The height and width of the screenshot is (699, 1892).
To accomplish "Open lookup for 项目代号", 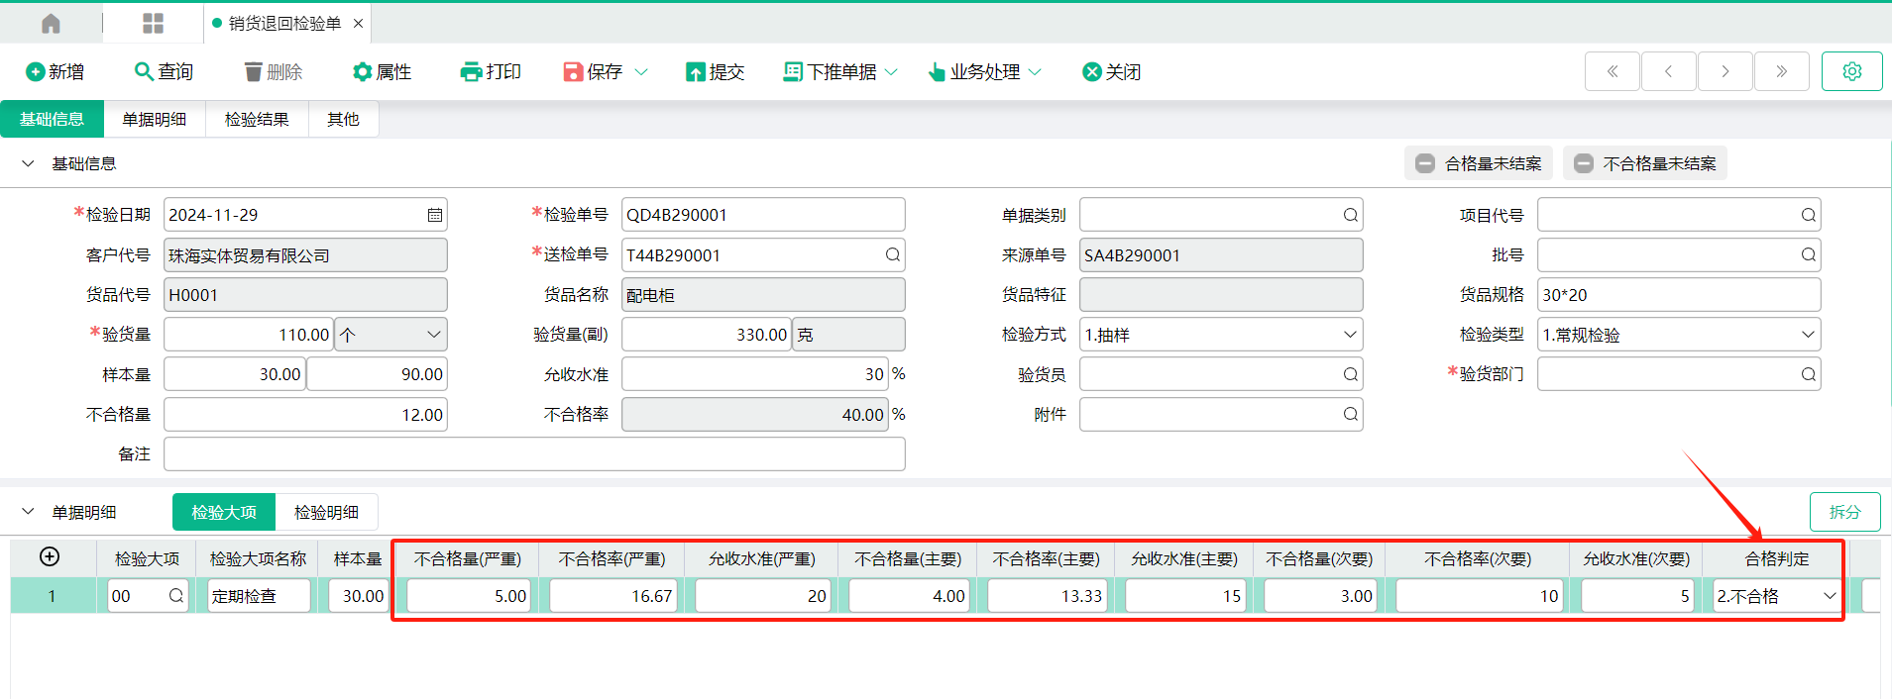I will pos(1808,215).
